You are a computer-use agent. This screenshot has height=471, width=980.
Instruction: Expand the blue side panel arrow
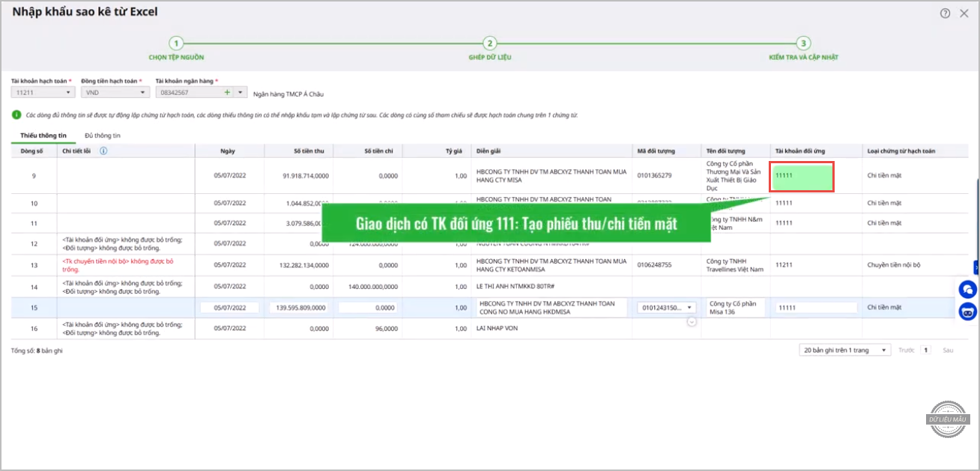pos(977,267)
